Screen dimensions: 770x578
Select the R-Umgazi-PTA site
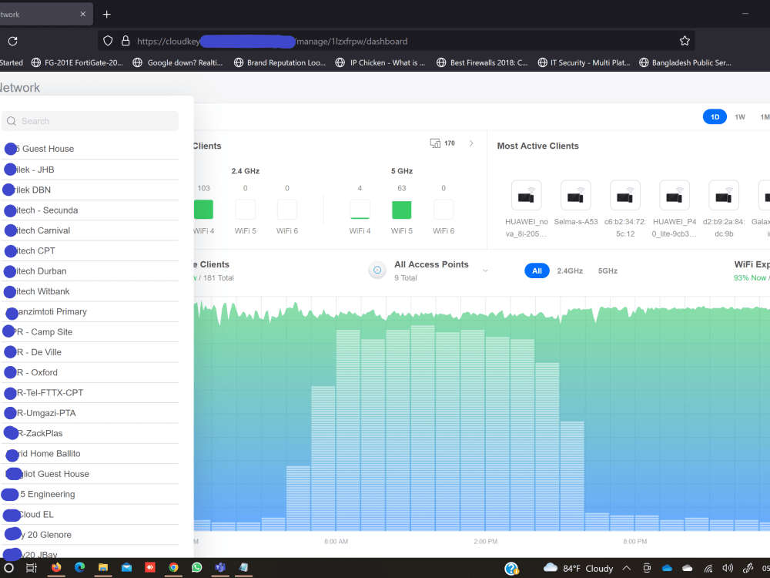[x=90, y=413]
